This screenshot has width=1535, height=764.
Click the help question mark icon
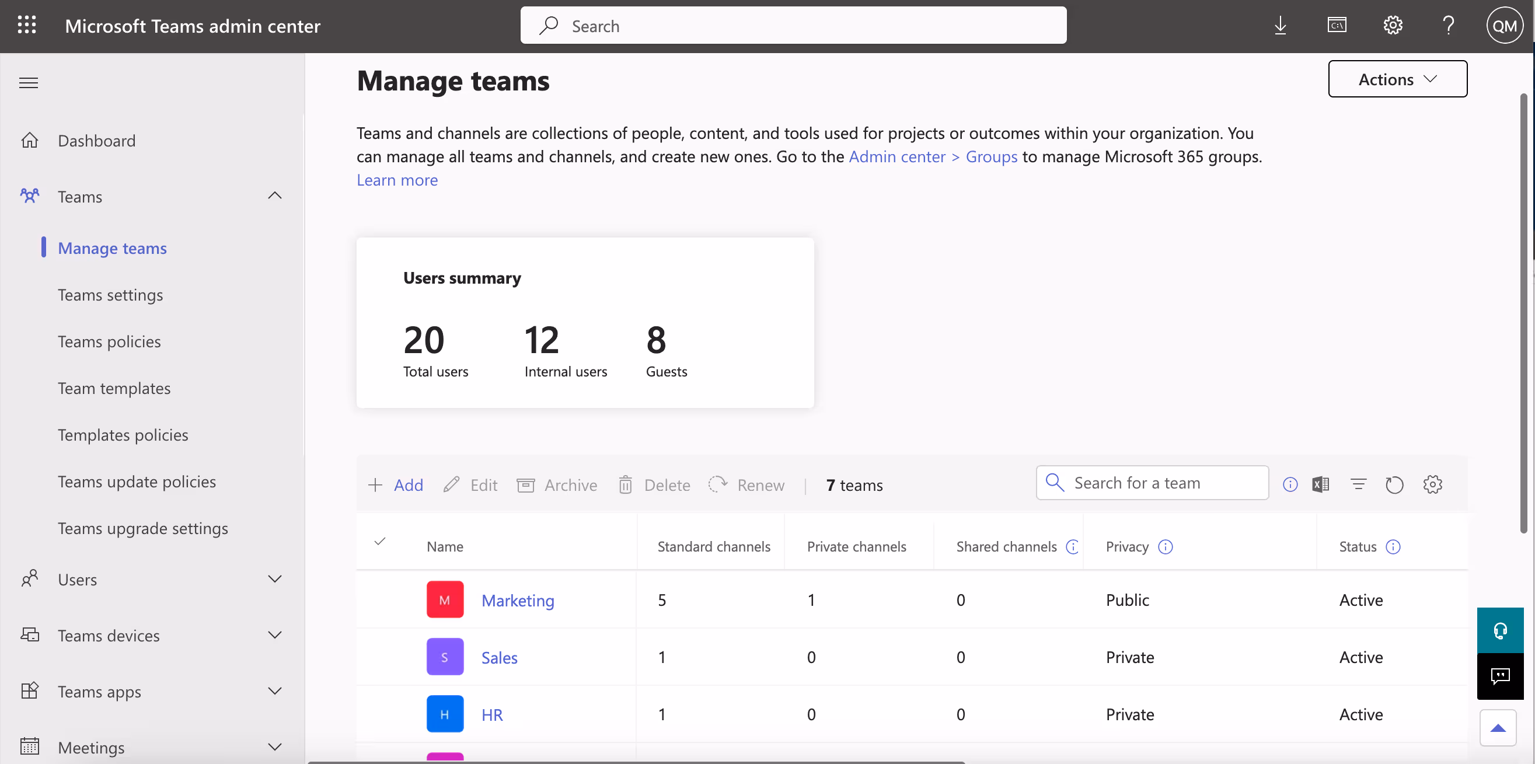coord(1448,26)
